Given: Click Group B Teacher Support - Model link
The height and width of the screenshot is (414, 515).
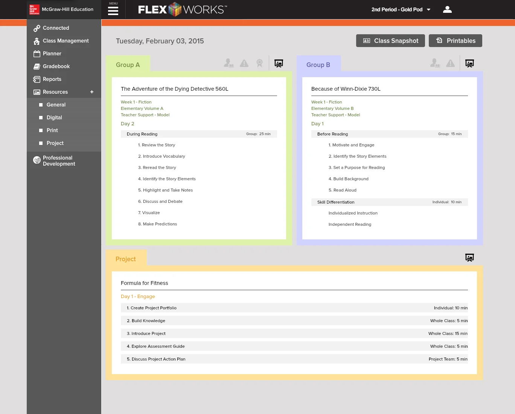Looking at the screenshot, I should (x=335, y=115).
